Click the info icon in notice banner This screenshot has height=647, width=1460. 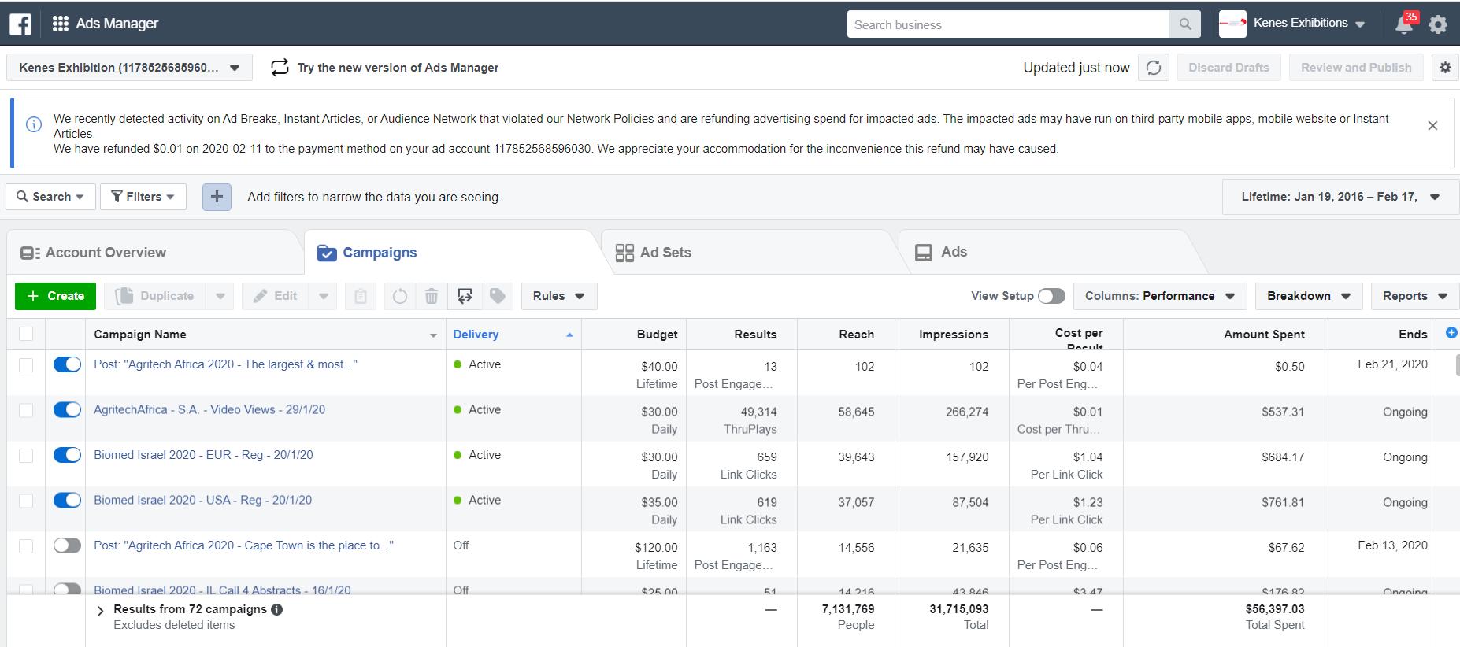pyautogui.click(x=34, y=124)
